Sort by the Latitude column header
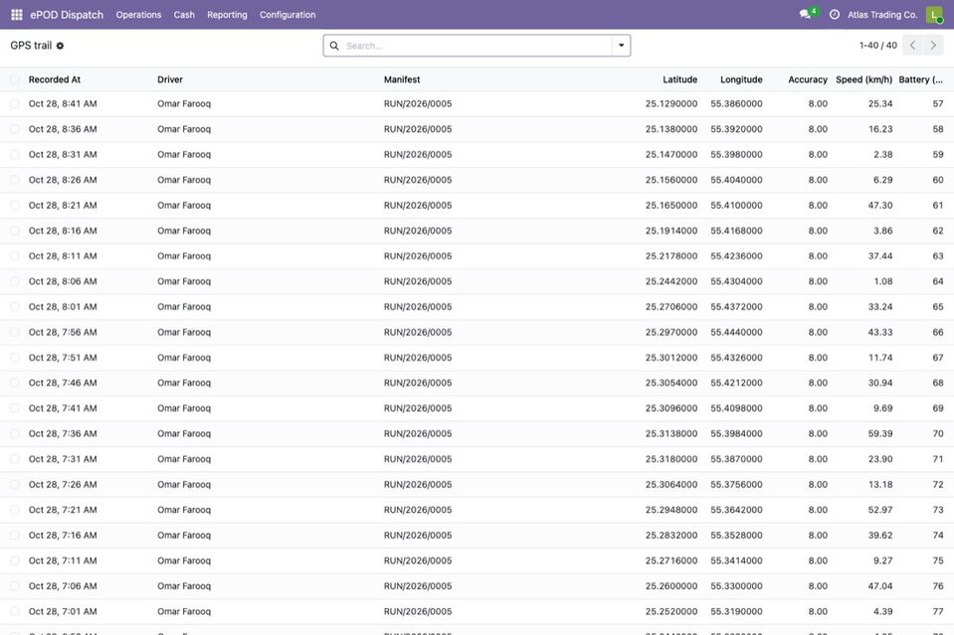954x635 pixels. click(679, 79)
